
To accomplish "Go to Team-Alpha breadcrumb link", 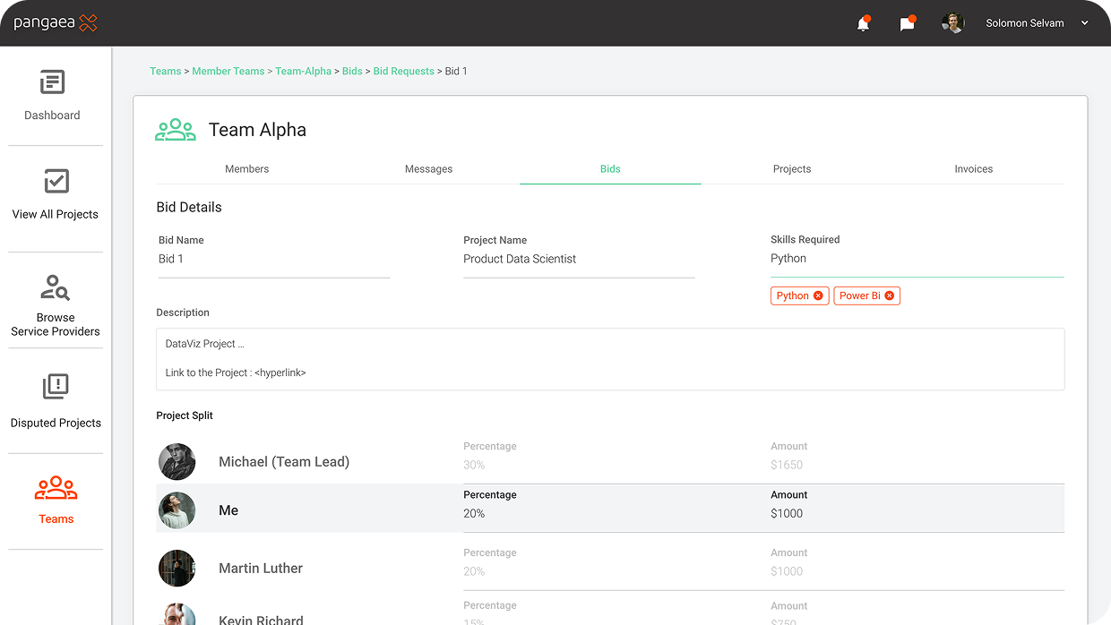I will click(303, 71).
